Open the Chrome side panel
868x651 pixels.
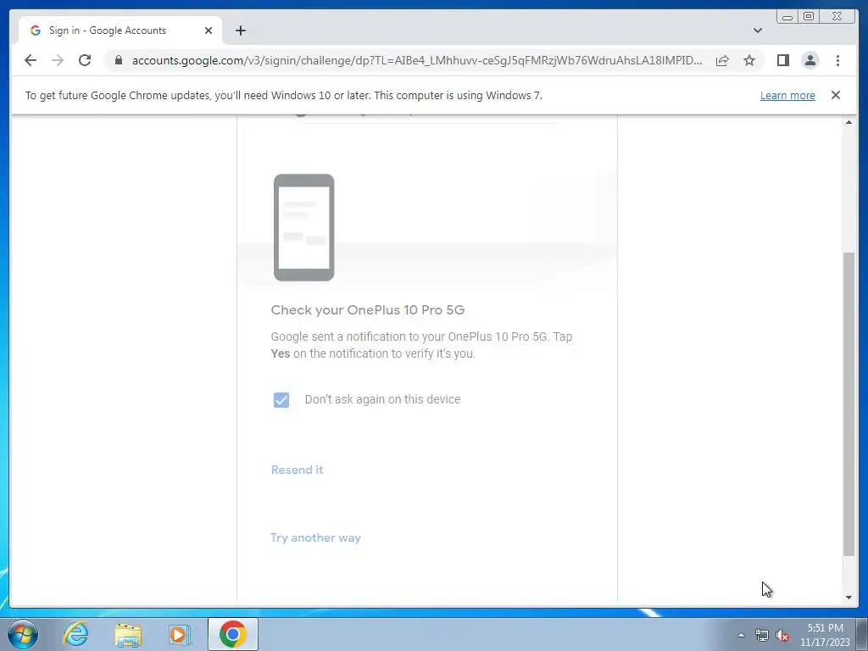click(x=782, y=60)
